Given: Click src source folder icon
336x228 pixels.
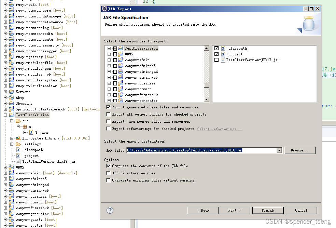Looking at the screenshot, I should coord(18,121).
